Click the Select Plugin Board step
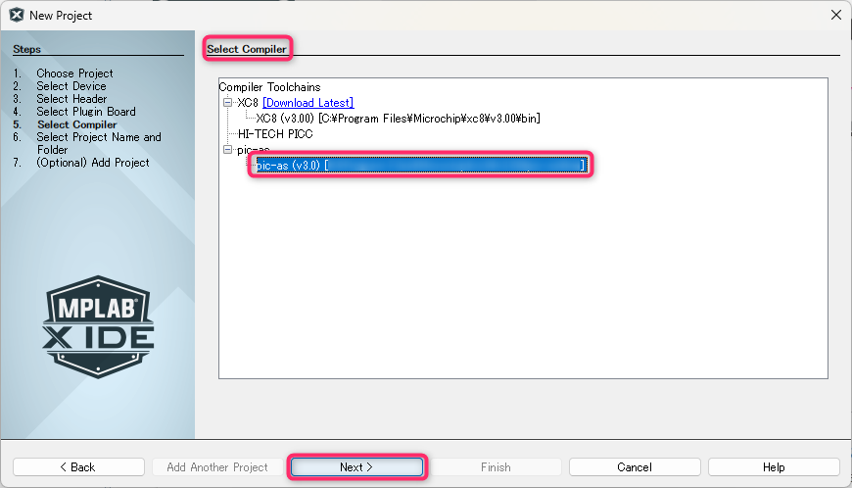Screen dimensions: 852x488 click(x=86, y=112)
